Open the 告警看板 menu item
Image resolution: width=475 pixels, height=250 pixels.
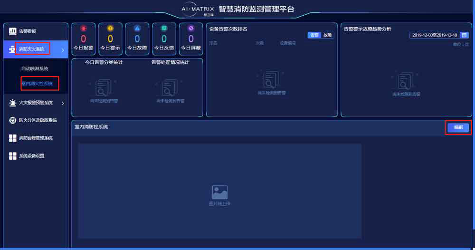[x=36, y=31]
